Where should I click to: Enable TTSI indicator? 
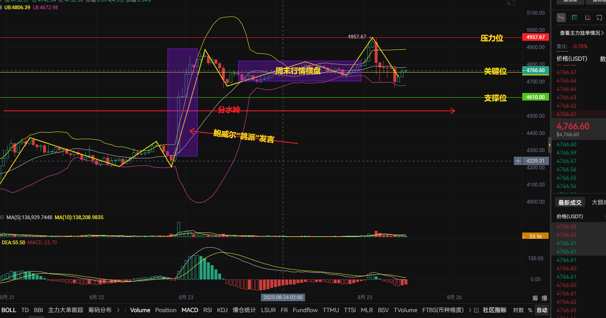350,310
